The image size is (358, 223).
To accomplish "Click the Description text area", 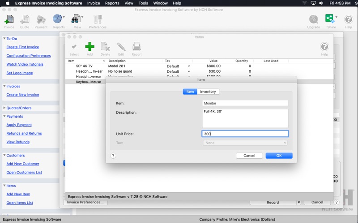I will (x=245, y=118).
